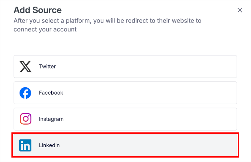Viewport: 251px width, 162px height.
Task: Click the 'Instagram' text label
Action: click(x=51, y=119)
